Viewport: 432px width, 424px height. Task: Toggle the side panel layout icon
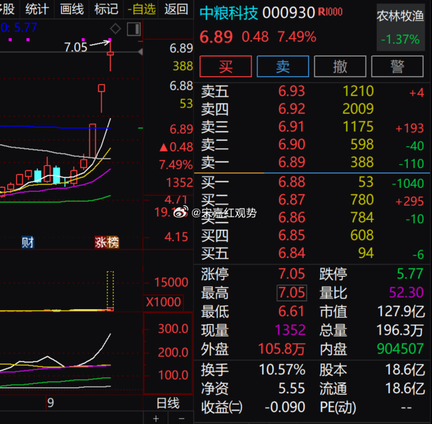tap(134, 29)
